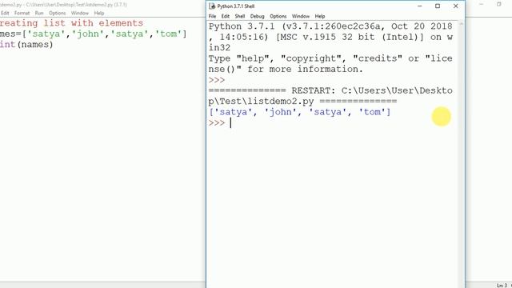Click the Shell vertical scrollbar
The image size is (512, 288).
[461, 154]
